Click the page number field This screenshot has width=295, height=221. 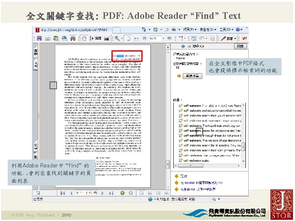86,193
